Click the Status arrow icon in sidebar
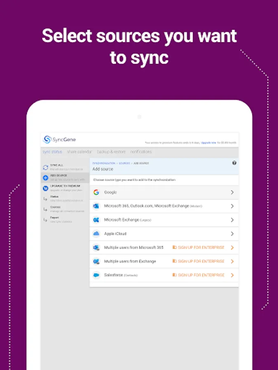Screen dimensions: 278x370 pyautogui.click(x=45, y=199)
